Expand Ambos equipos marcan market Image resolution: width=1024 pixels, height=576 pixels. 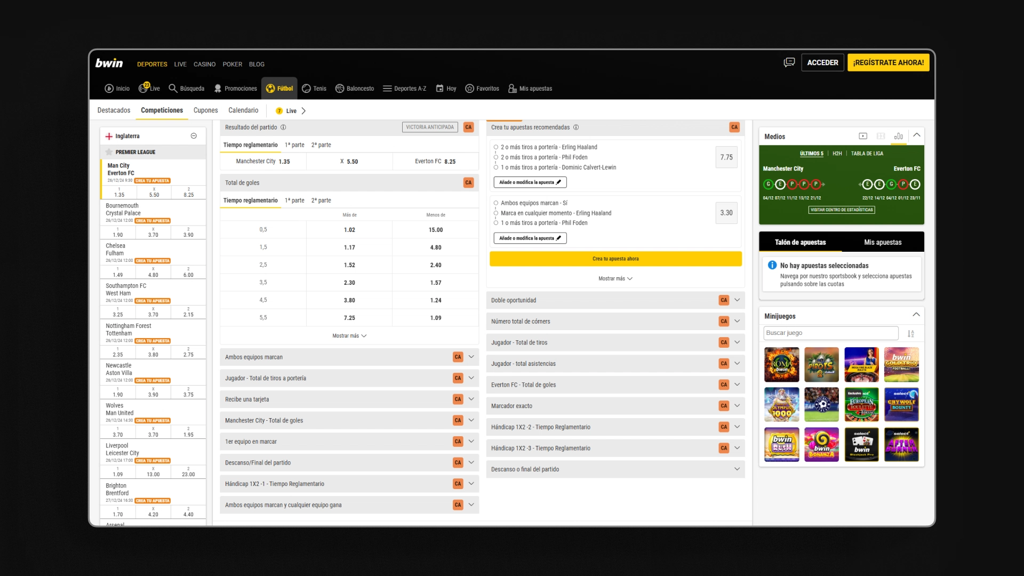coord(471,357)
